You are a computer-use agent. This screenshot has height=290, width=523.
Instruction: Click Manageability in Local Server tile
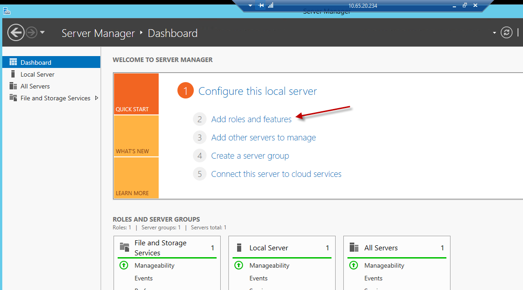coord(269,266)
